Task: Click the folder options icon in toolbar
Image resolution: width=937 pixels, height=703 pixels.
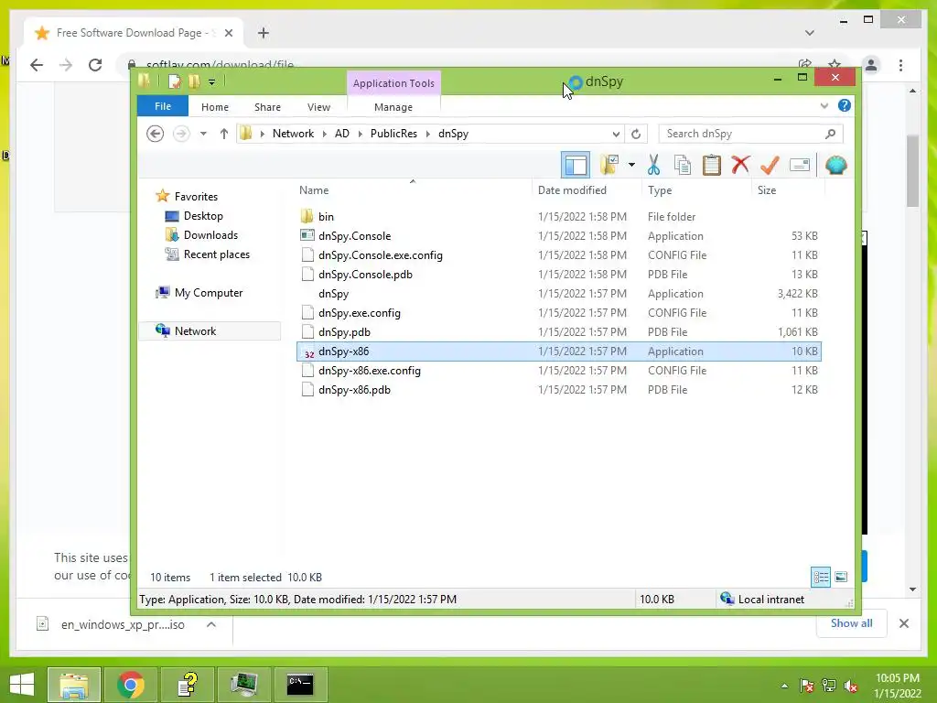Action: point(609,165)
